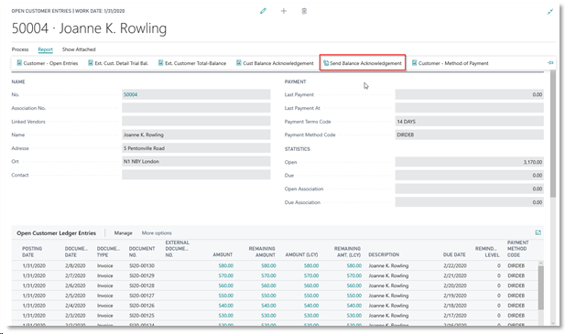565x334 pixels.
Task: Expand More options in ledger entries
Action: (157, 232)
